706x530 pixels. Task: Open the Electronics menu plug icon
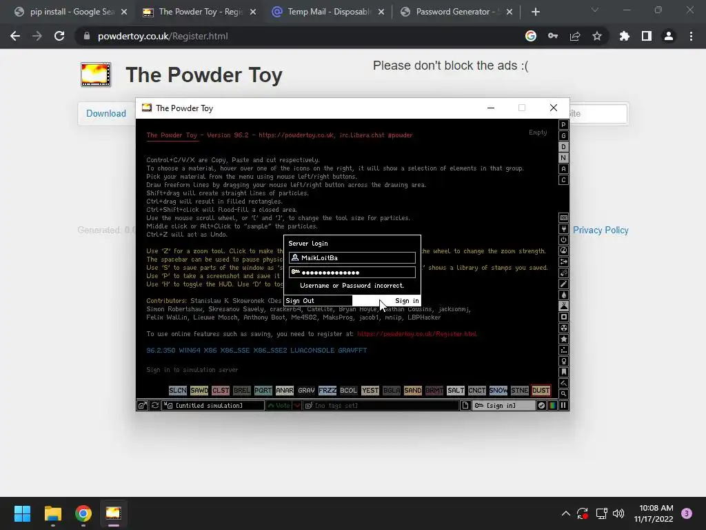(x=563, y=228)
